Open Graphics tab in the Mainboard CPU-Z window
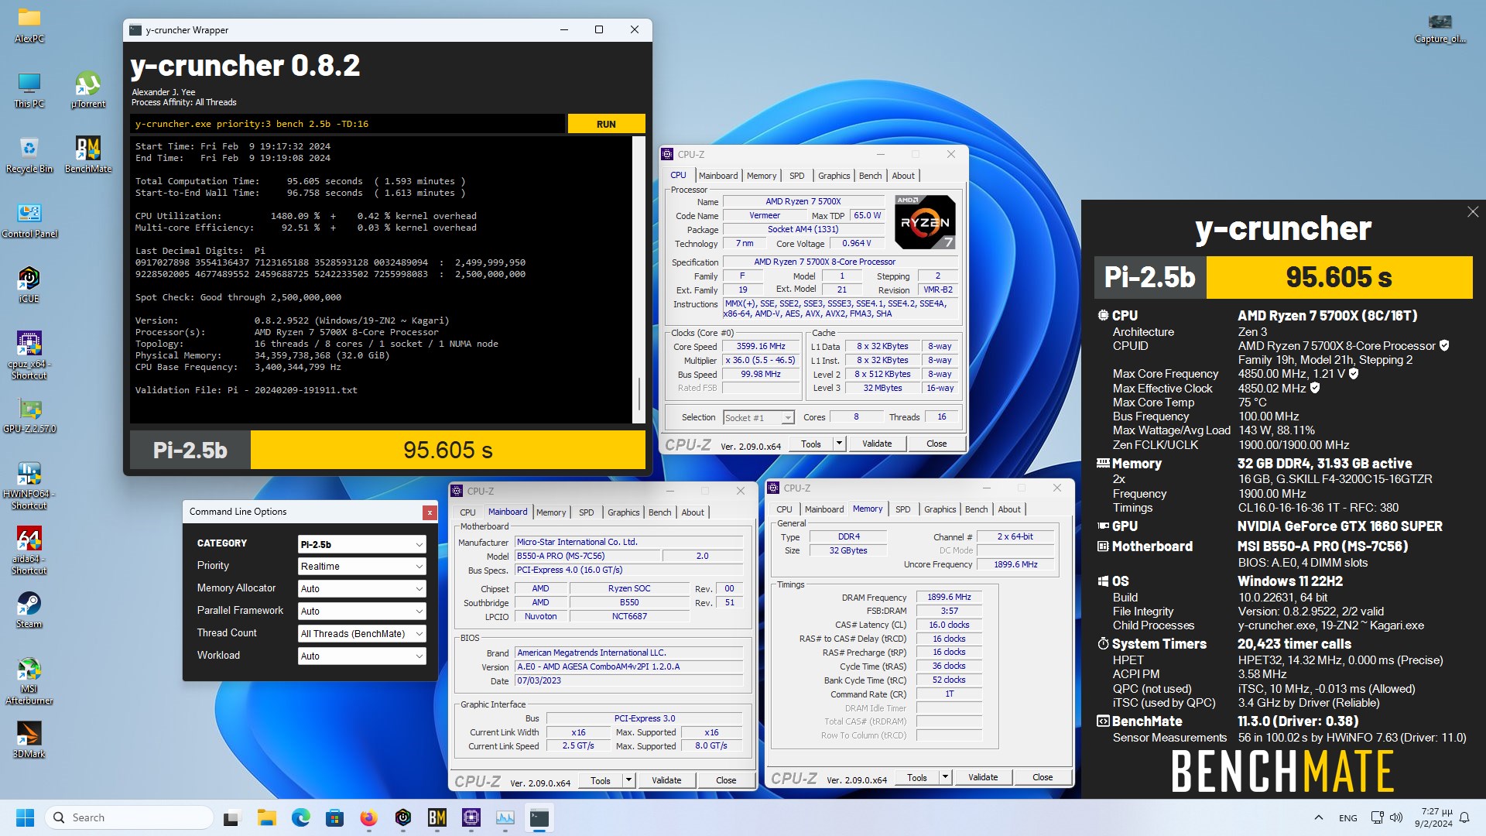Viewport: 1486px width, 836px height. click(x=623, y=512)
